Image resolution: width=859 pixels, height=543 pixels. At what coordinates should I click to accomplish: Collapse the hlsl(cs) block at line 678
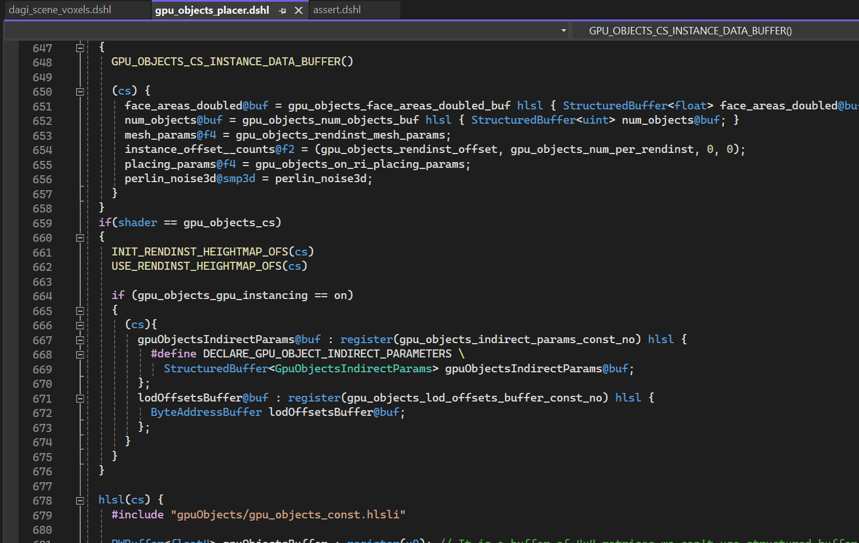(80, 500)
